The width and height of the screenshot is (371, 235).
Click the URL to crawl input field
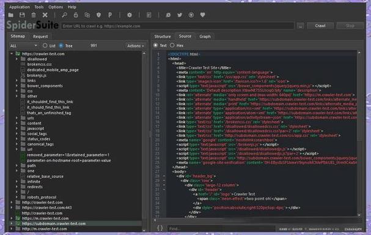[177, 26]
